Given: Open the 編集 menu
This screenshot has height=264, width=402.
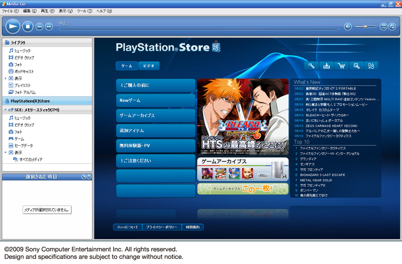Looking at the screenshot, I should pyautogui.click(x=30, y=11).
